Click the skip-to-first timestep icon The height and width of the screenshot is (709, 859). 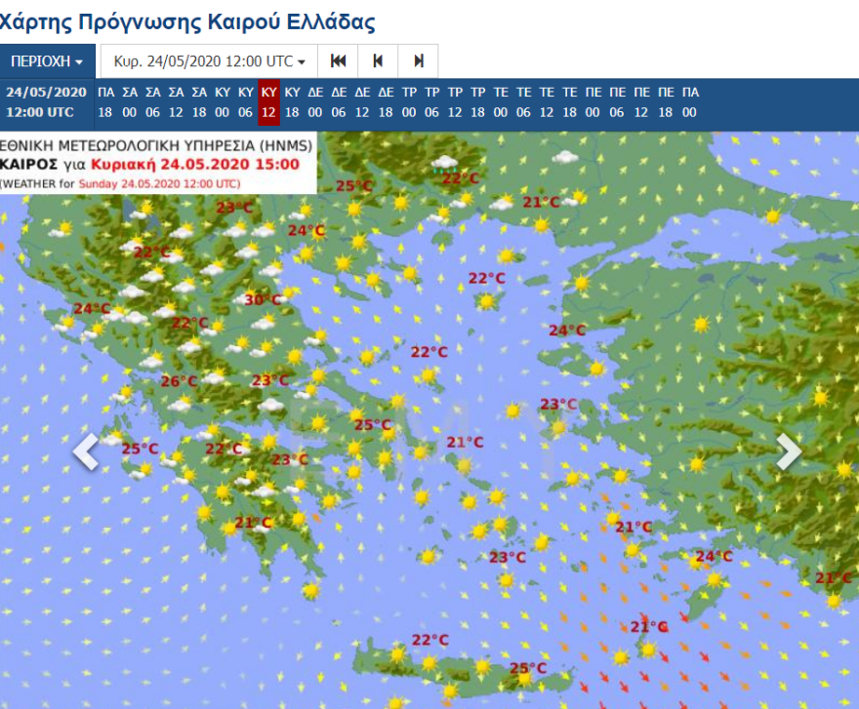click(x=338, y=60)
